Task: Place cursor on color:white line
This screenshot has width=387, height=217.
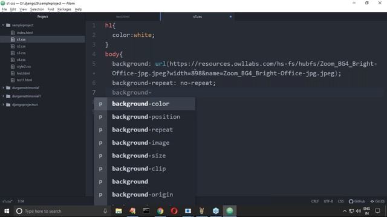Action: click(x=133, y=35)
